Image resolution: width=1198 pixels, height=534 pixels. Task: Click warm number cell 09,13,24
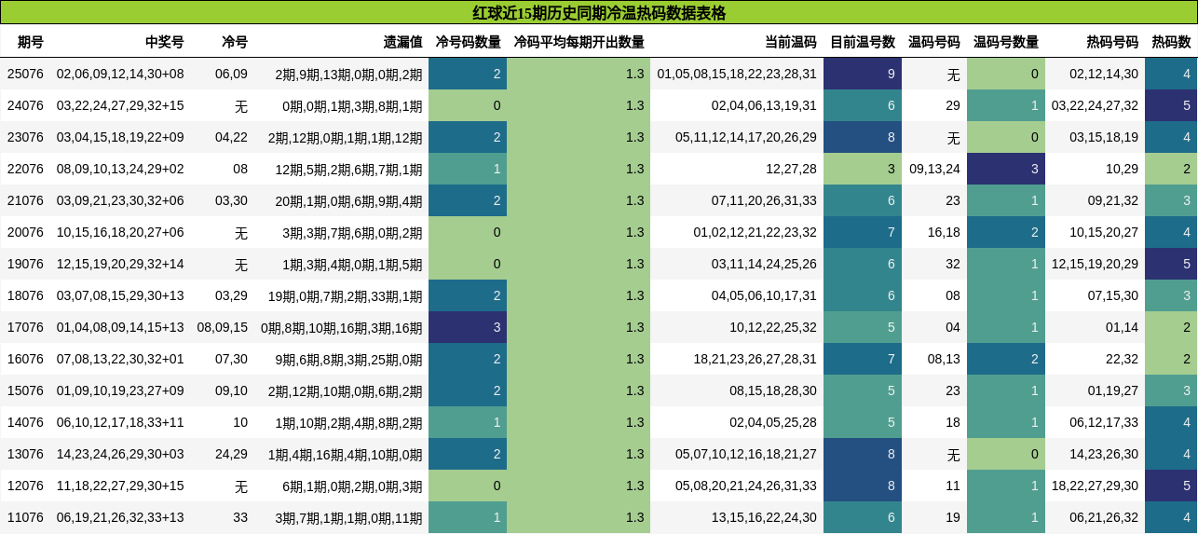click(x=934, y=169)
